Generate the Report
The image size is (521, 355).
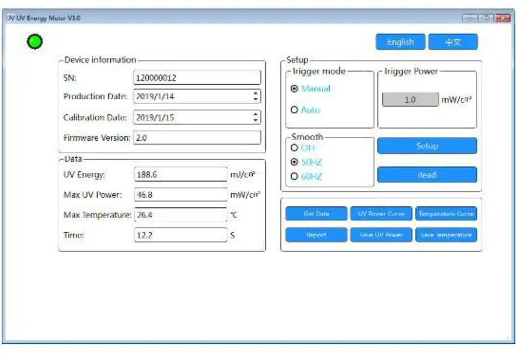(317, 235)
